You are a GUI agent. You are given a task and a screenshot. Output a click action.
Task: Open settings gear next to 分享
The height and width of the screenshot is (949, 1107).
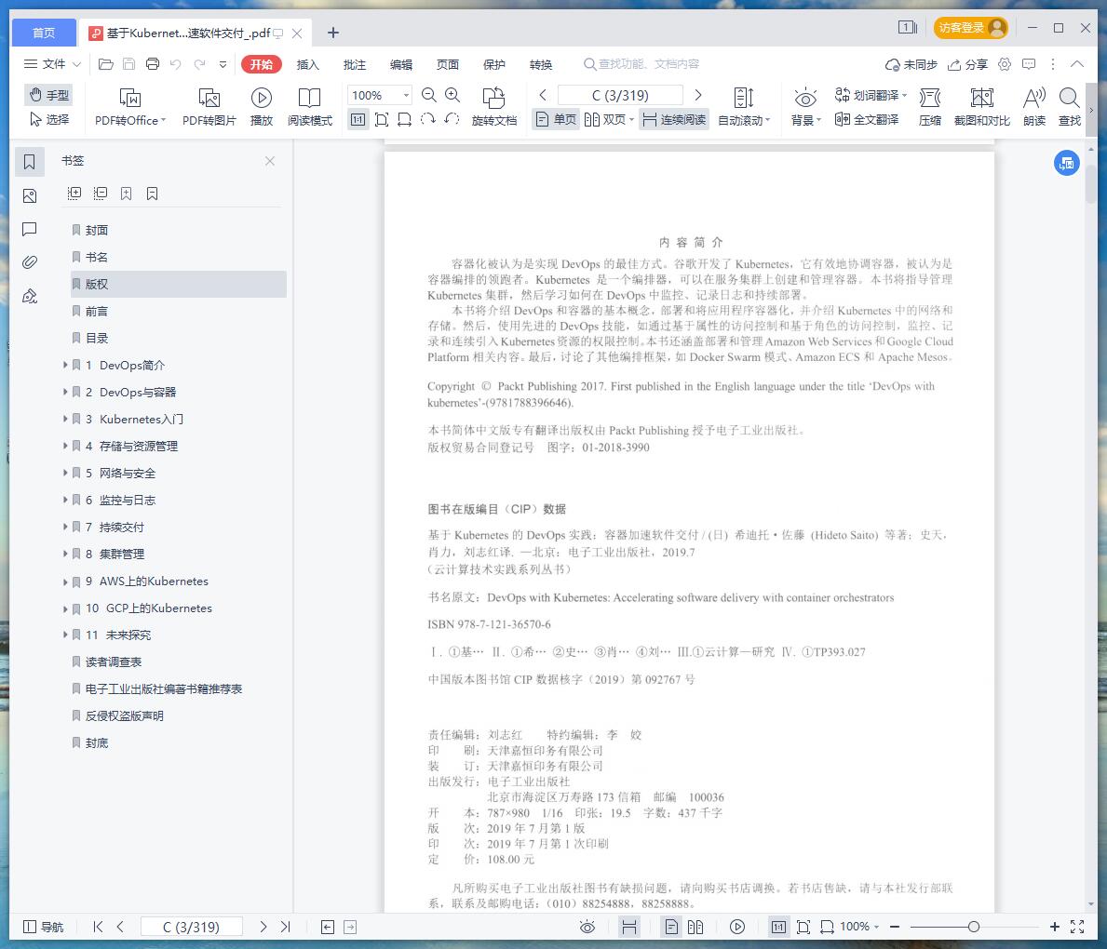[x=1005, y=64]
